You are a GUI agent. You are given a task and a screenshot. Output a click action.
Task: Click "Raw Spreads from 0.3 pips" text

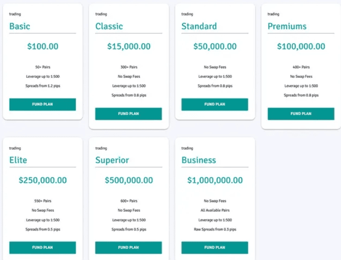tap(215, 229)
